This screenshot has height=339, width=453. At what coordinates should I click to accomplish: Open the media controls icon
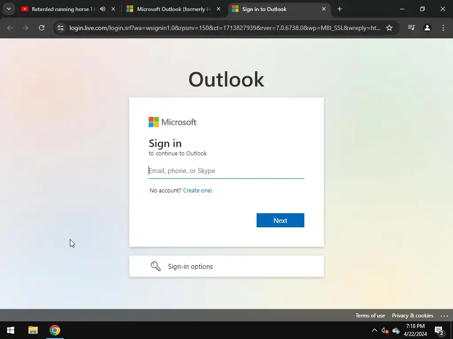(411, 28)
